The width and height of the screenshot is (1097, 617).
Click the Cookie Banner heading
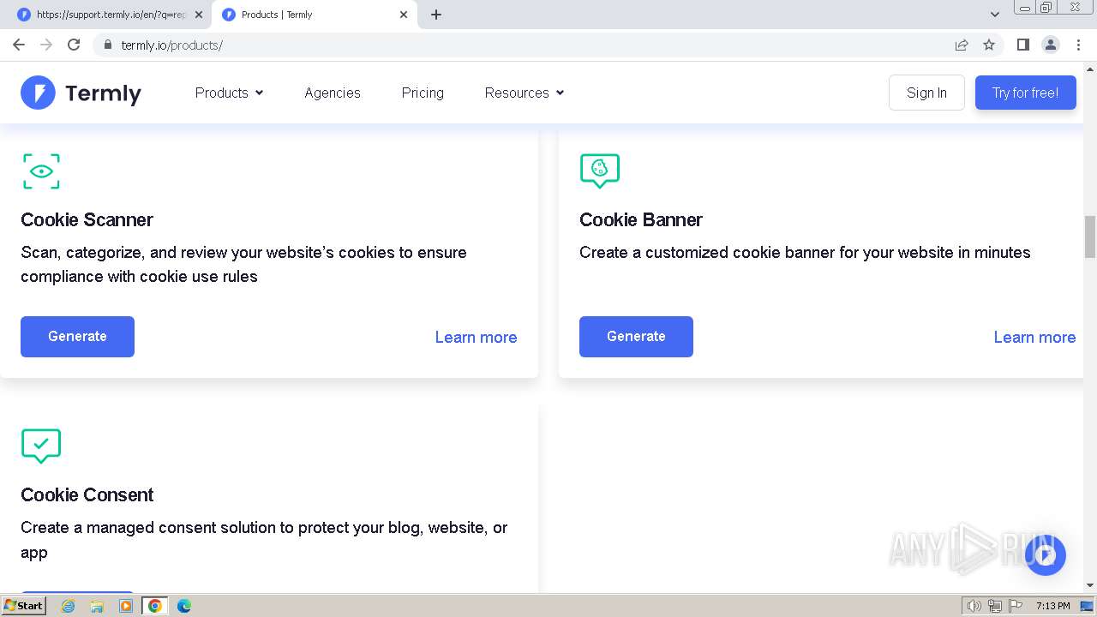(640, 219)
